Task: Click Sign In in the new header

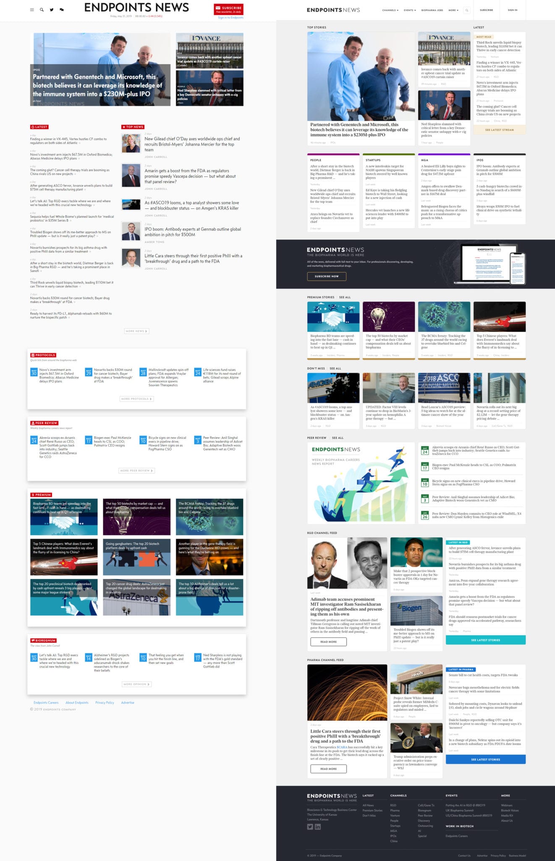Action: click(513, 10)
